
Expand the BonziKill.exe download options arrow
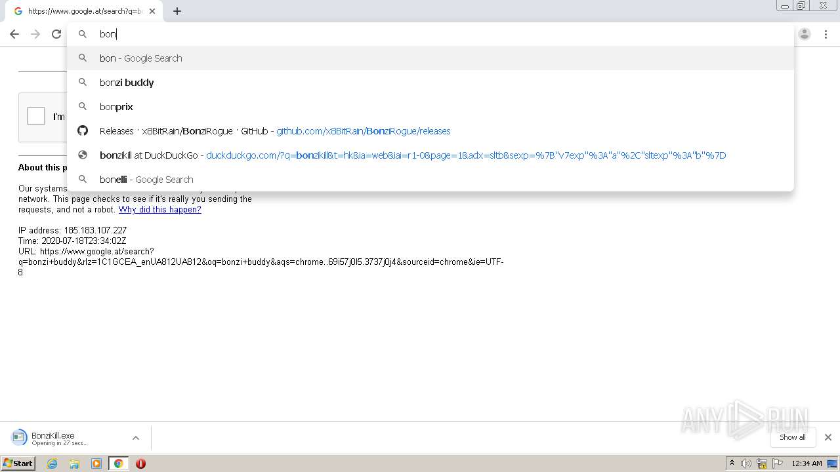(136, 438)
